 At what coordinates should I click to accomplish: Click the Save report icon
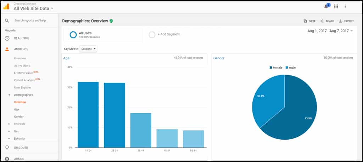(305, 21)
